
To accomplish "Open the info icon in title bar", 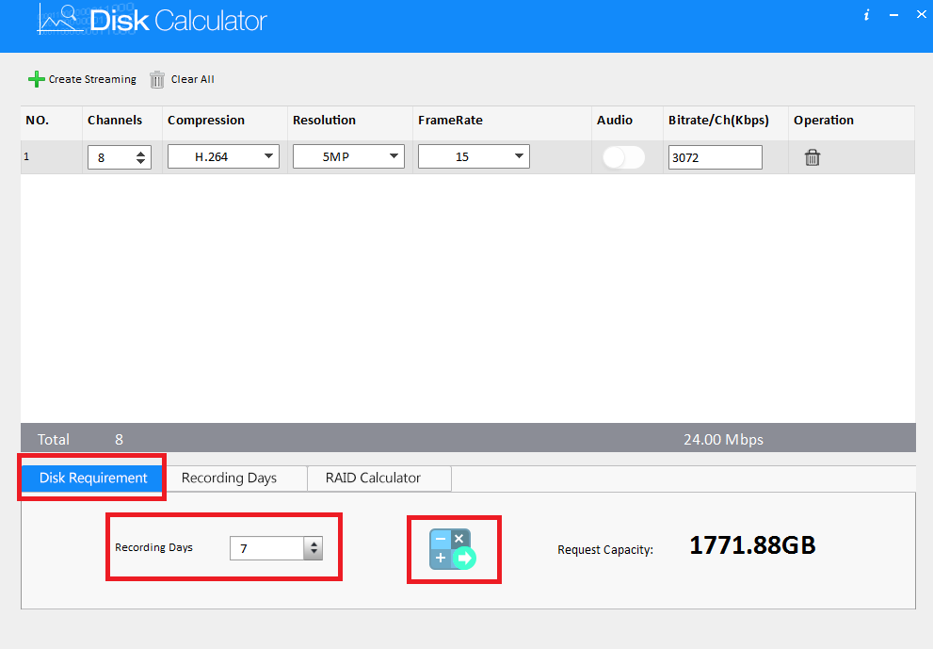I will tap(866, 15).
